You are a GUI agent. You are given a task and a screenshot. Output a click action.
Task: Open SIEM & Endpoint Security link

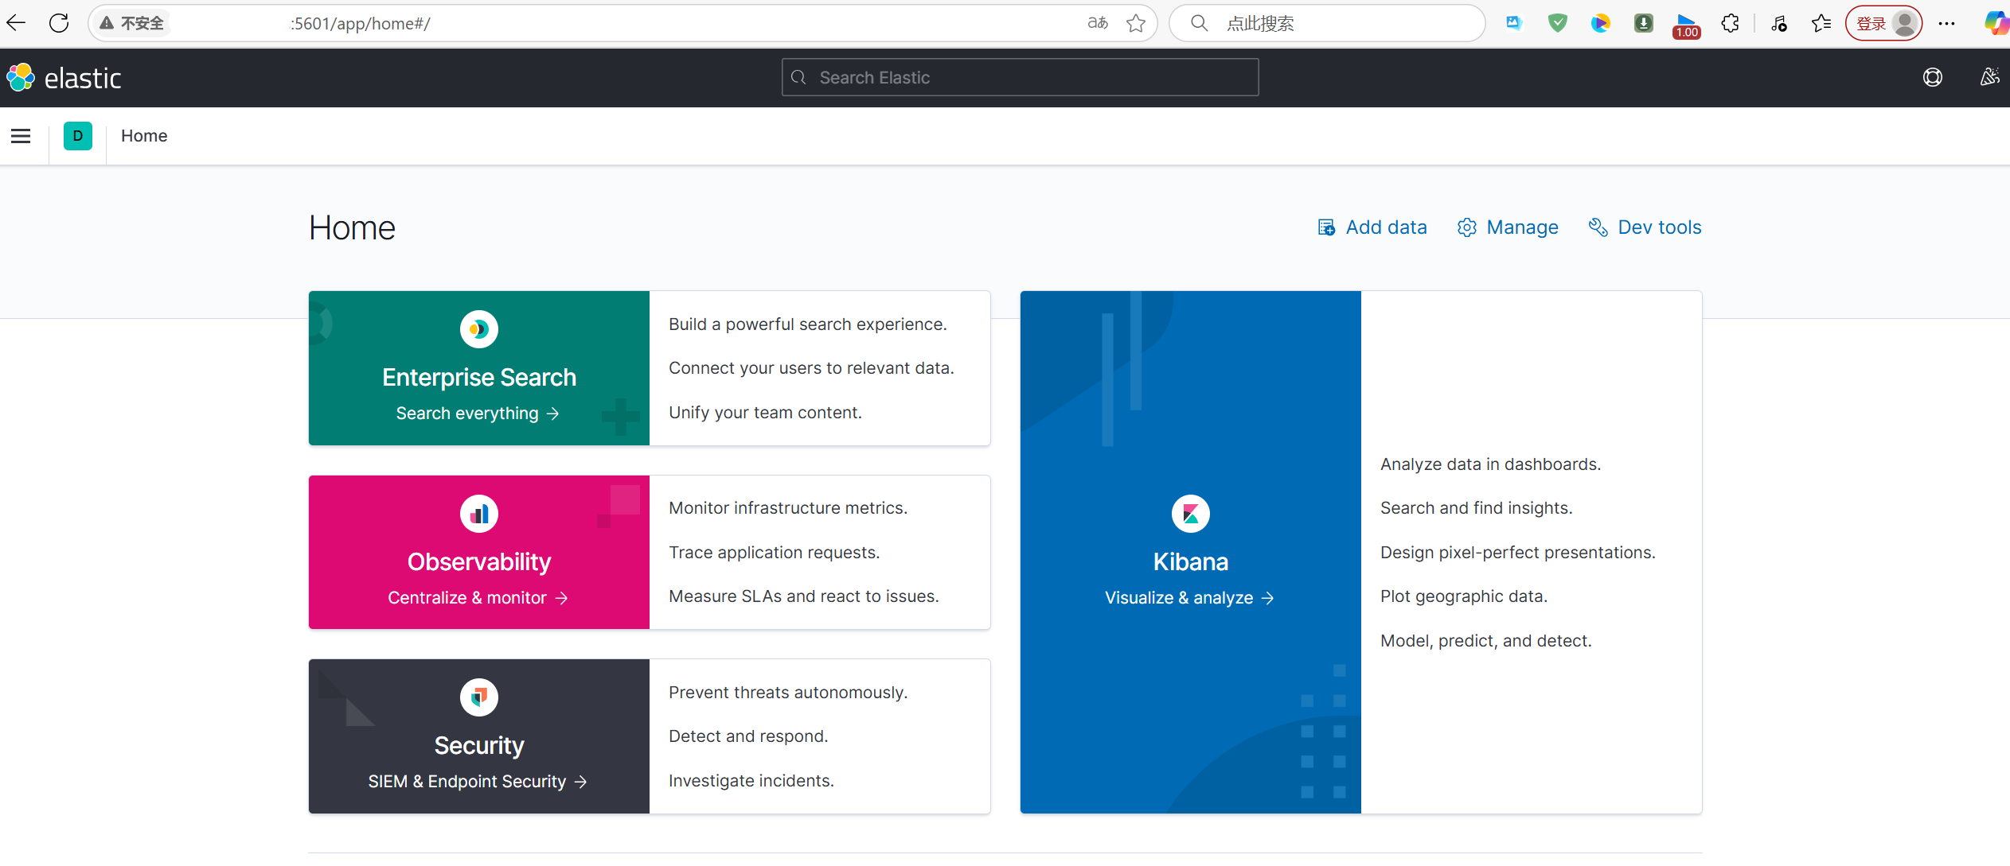click(478, 782)
